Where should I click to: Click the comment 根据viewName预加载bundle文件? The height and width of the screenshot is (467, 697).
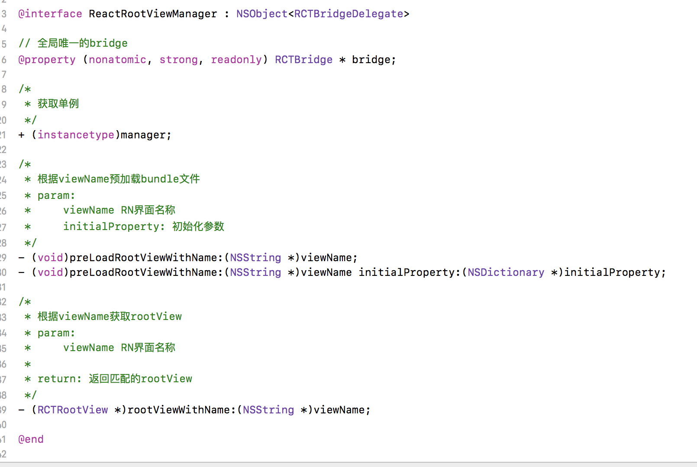pos(119,179)
